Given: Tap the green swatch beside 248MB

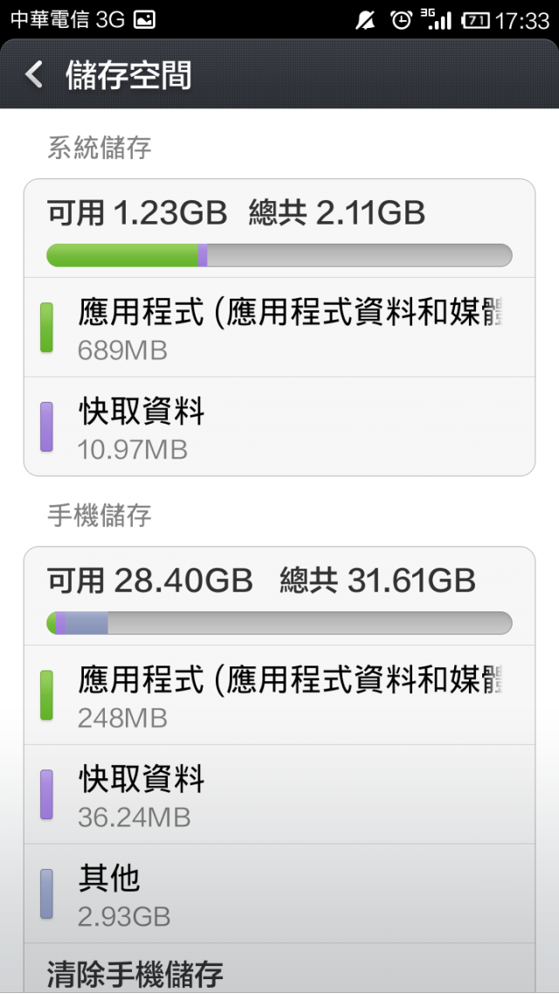Looking at the screenshot, I should point(46,694).
